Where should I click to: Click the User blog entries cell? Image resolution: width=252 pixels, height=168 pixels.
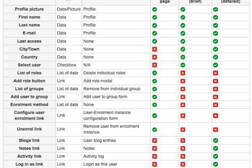[100, 140]
